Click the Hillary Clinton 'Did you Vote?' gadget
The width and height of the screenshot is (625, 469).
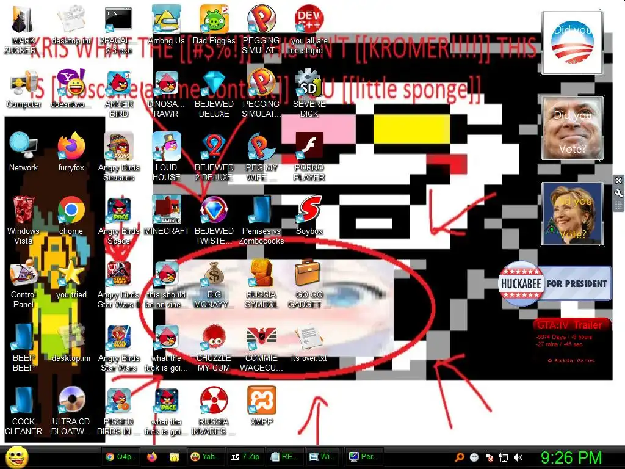pyautogui.click(x=572, y=214)
